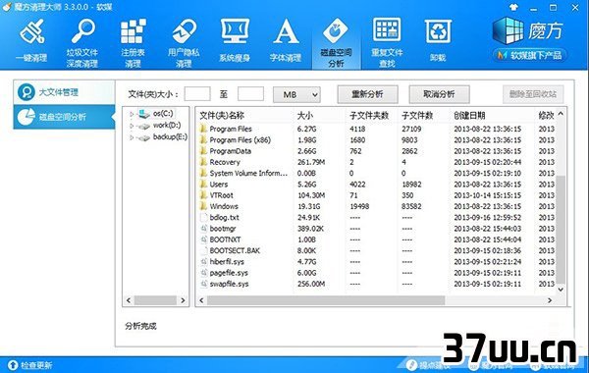The image size is (589, 373).
Task: Select the 字体清理 font icon
Action: pyautogui.click(x=286, y=31)
